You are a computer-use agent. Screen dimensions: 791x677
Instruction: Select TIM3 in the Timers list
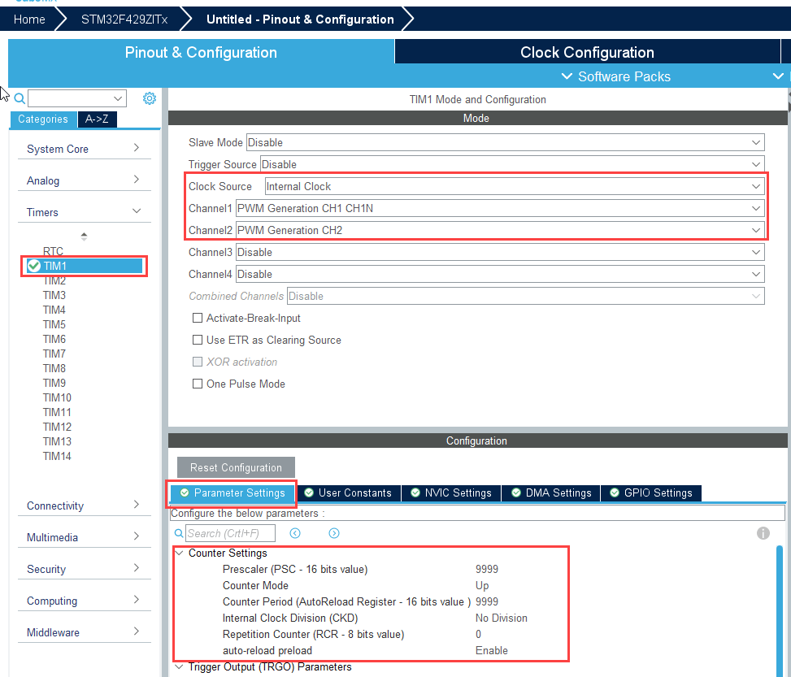point(54,295)
